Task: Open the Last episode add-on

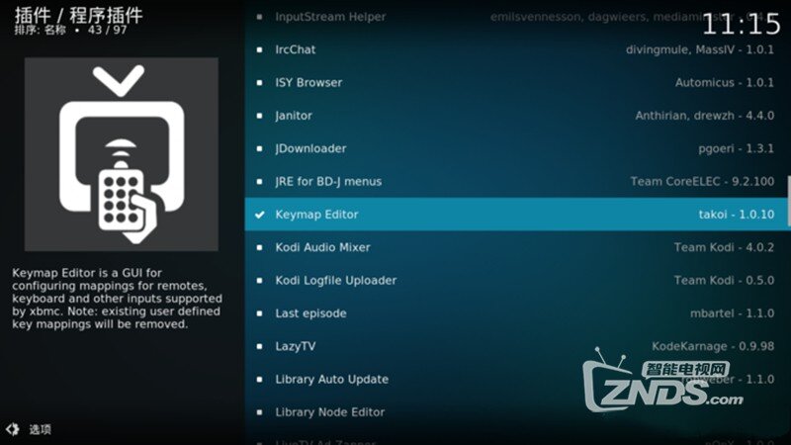Action: (x=517, y=313)
